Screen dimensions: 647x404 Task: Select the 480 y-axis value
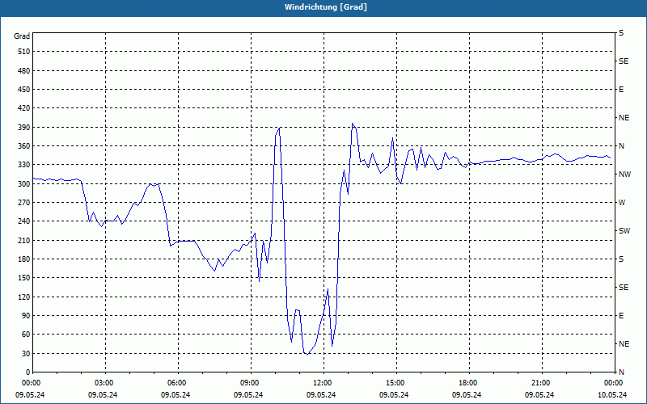[x=23, y=70]
